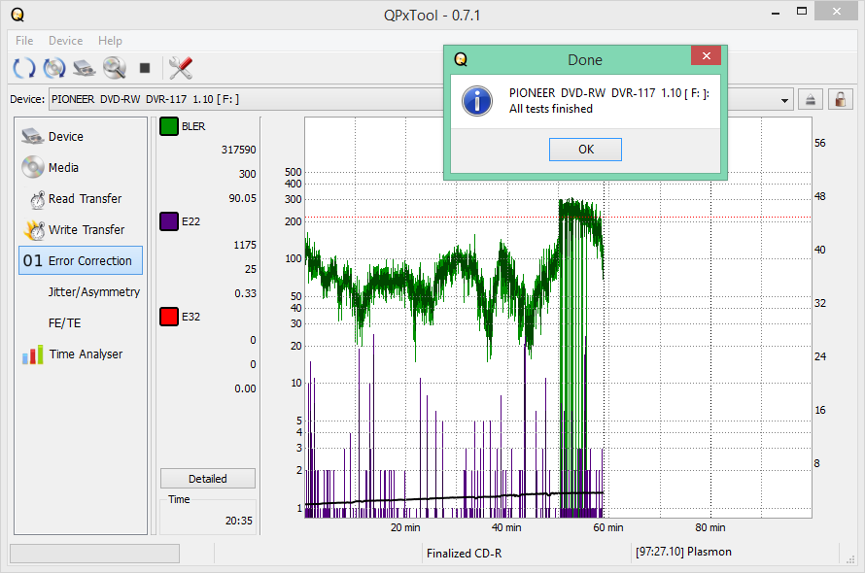Open the Jitter/Asymmetry page
Viewport: 865px width, 573px height.
[x=81, y=291]
